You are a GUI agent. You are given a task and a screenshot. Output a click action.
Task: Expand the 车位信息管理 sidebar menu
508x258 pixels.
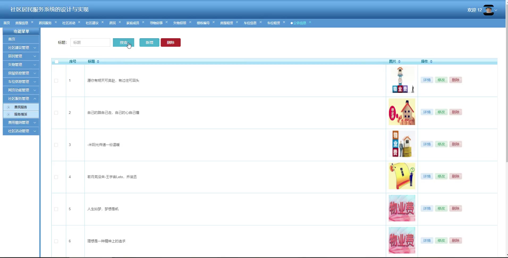tap(21, 82)
